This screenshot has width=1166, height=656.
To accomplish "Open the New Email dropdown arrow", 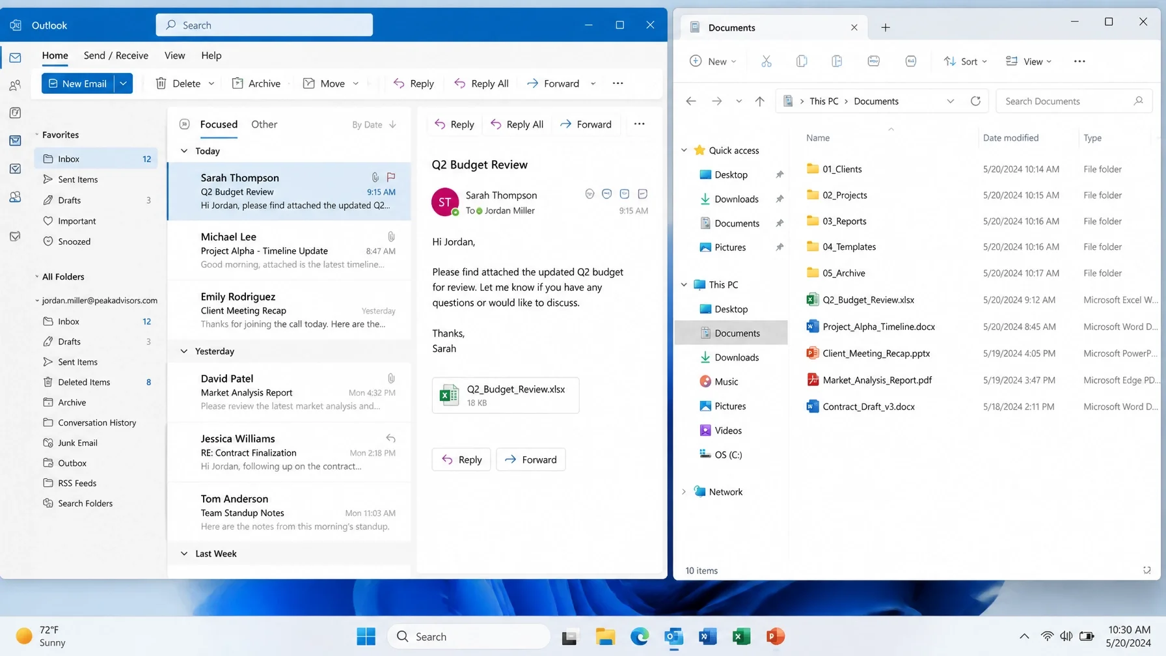I will (x=123, y=83).
